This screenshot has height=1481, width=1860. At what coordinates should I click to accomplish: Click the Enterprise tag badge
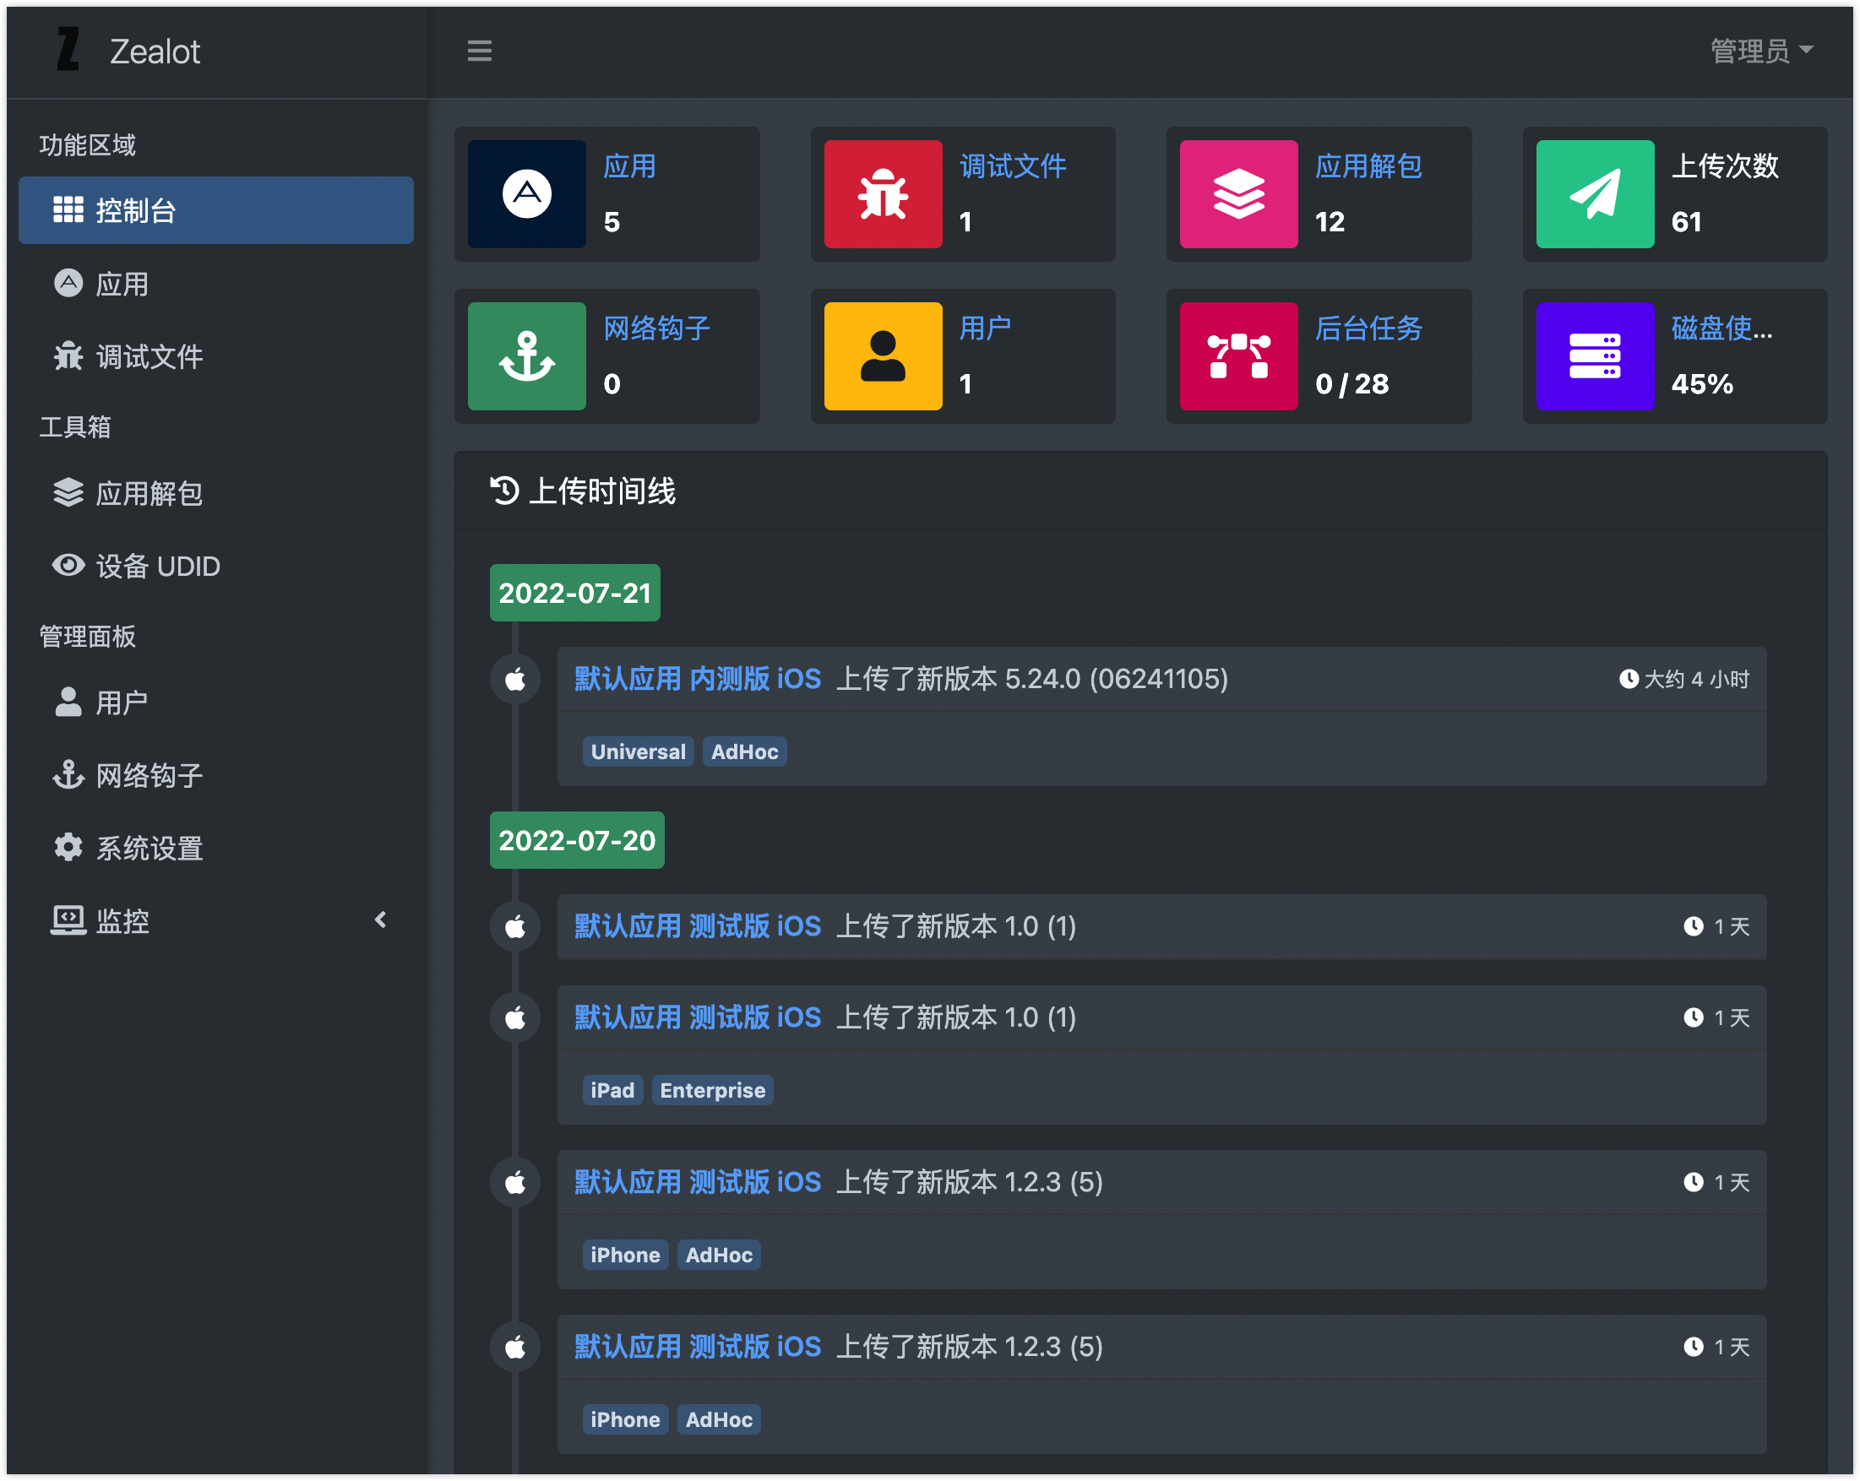[713, 1091]
